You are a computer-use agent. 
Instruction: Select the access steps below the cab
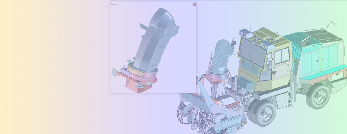click(x=289, y=96)
